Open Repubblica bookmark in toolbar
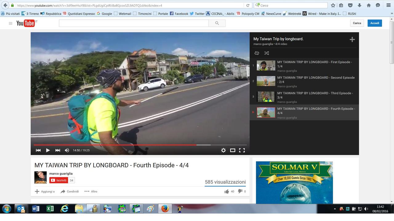 51,14
